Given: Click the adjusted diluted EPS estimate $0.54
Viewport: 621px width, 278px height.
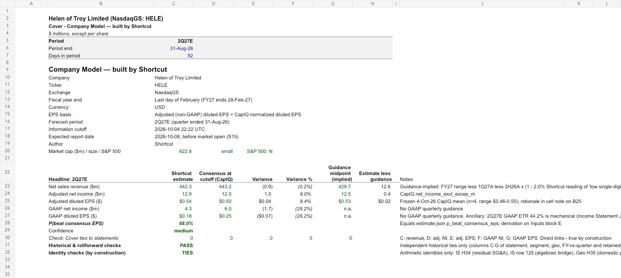Looking at the screenshot, I should 185,201.
